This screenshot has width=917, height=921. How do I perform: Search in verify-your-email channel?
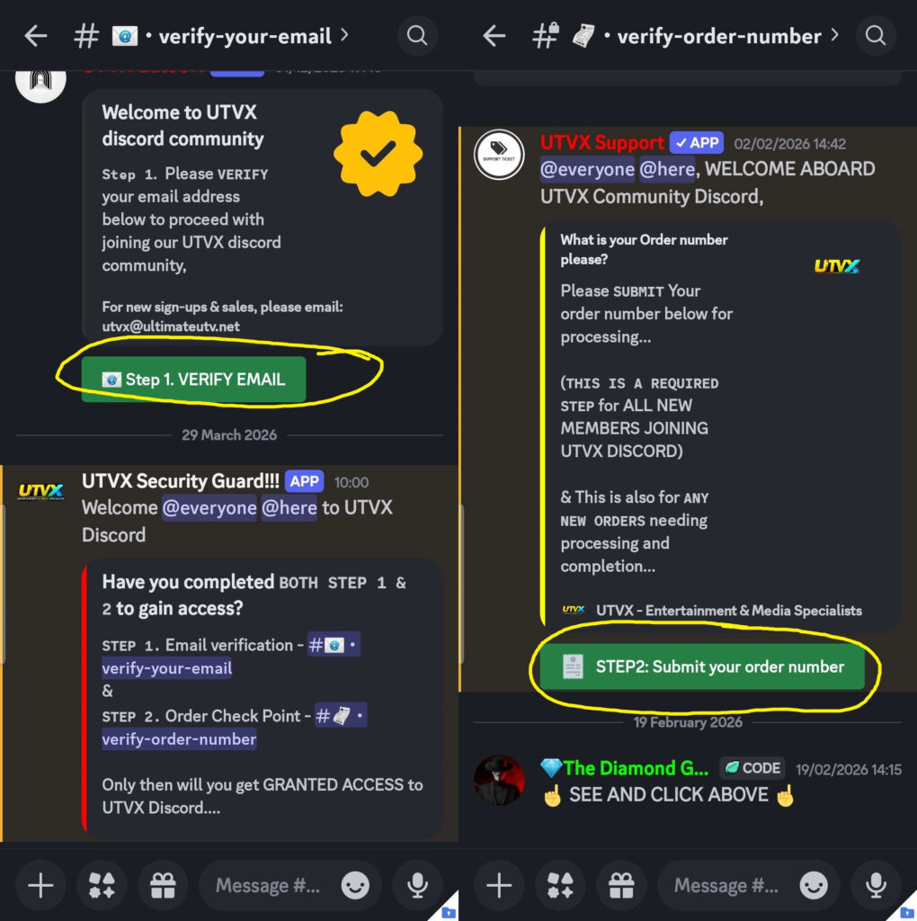[x=417, y=36]
